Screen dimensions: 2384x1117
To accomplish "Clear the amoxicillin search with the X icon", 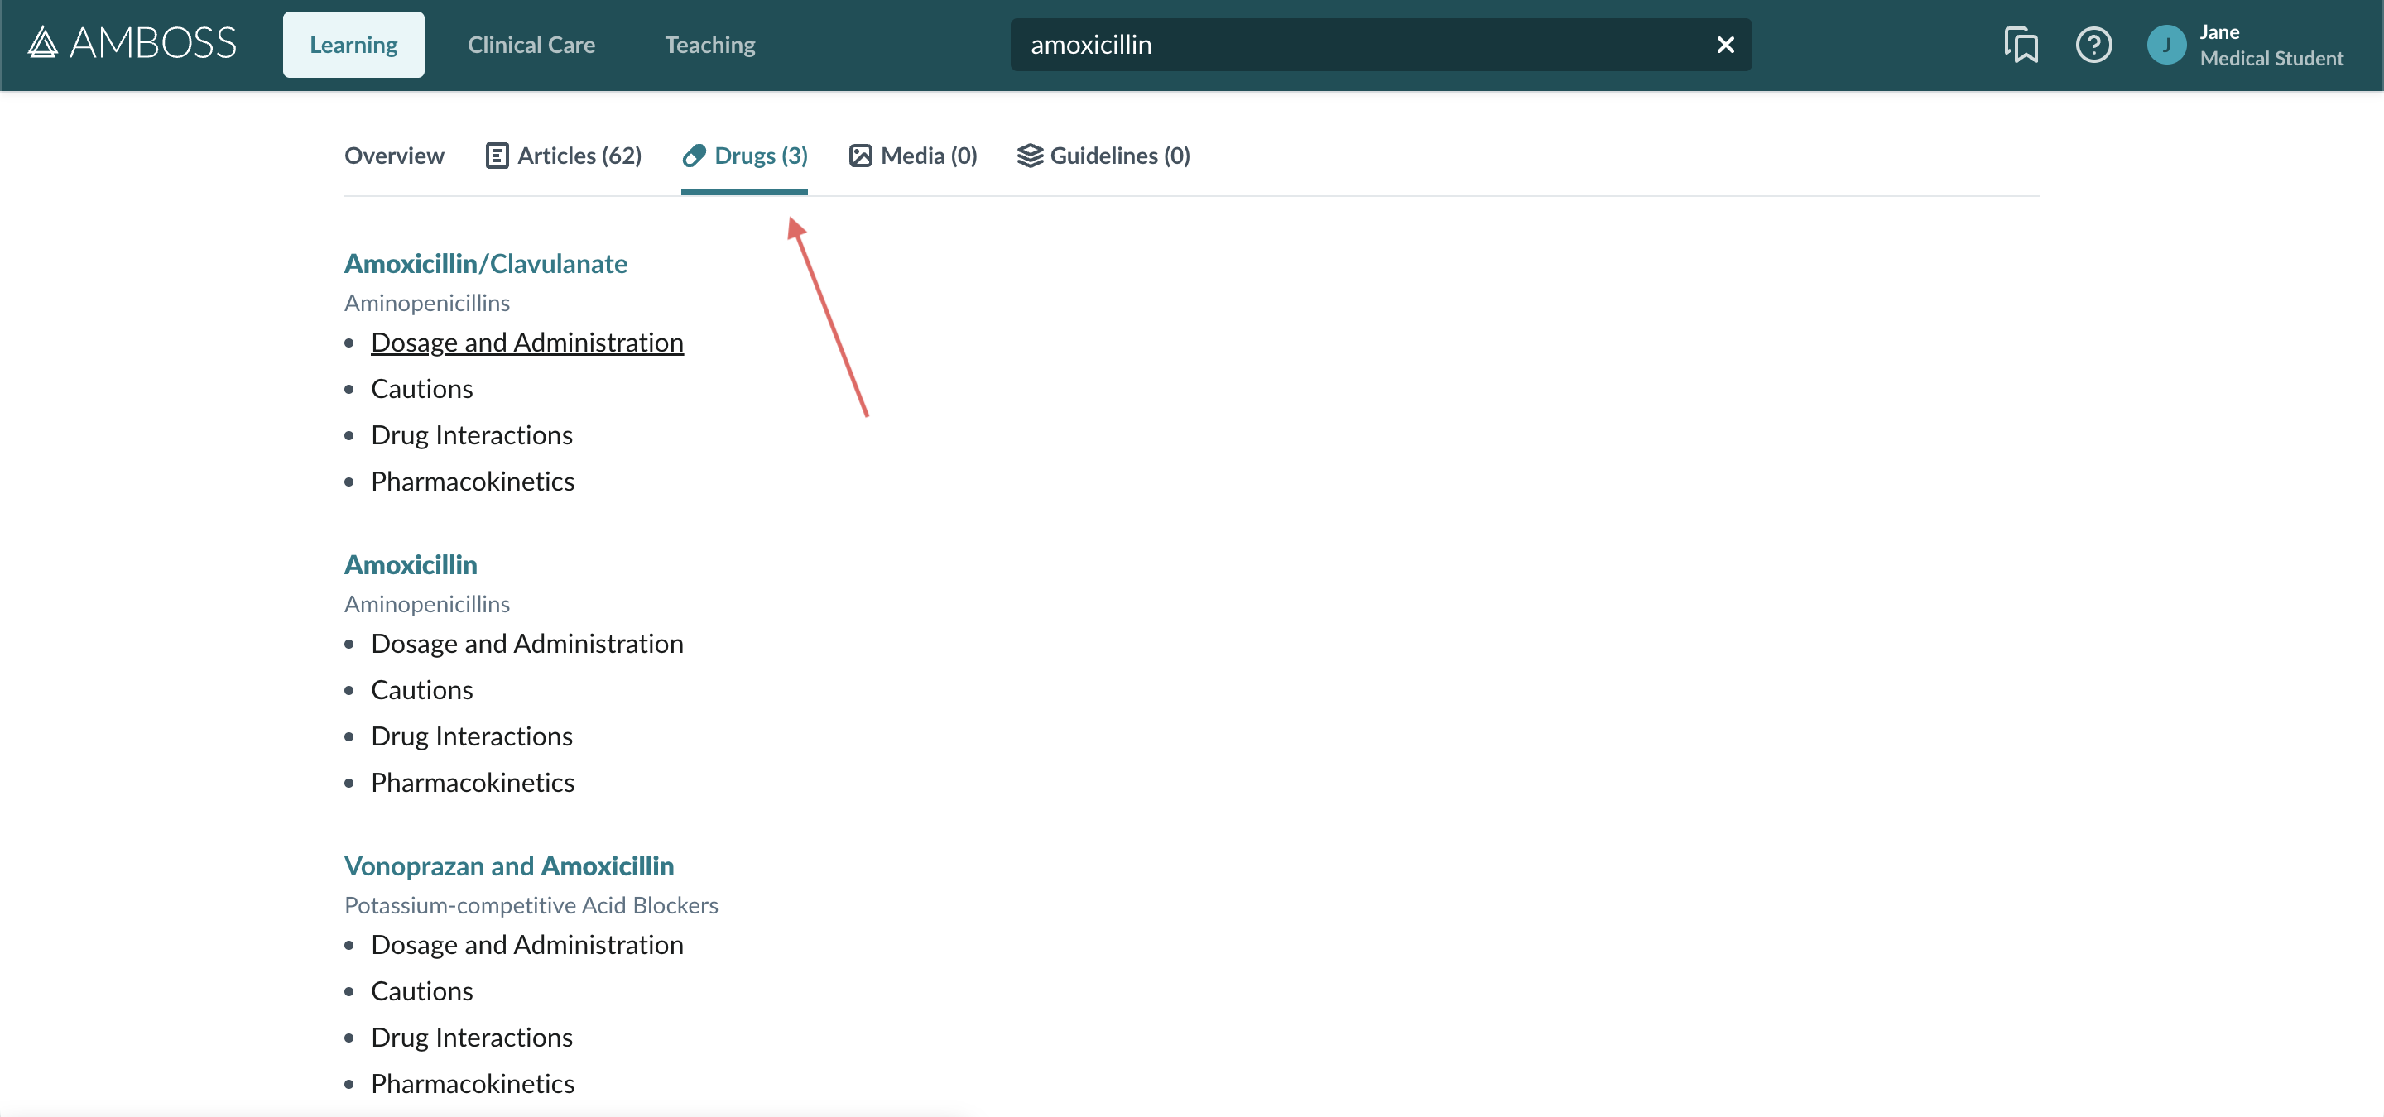I will [x=1725, y=45].
